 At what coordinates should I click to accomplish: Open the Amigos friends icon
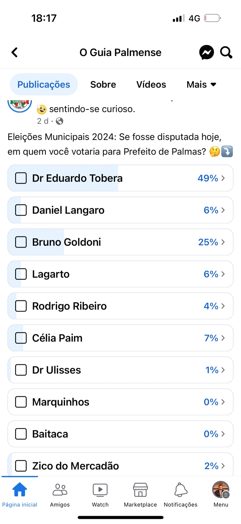60,490
